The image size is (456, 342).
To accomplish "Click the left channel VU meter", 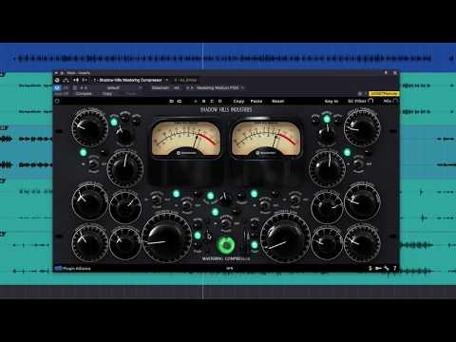I will pyautogui.click(x=186, y=139).
